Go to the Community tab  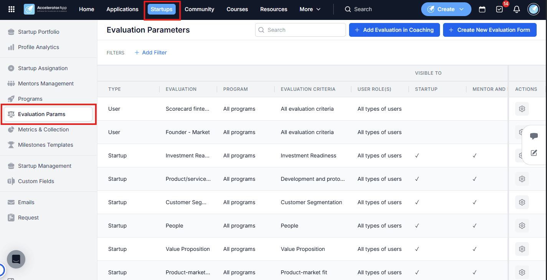coord(199,9)
